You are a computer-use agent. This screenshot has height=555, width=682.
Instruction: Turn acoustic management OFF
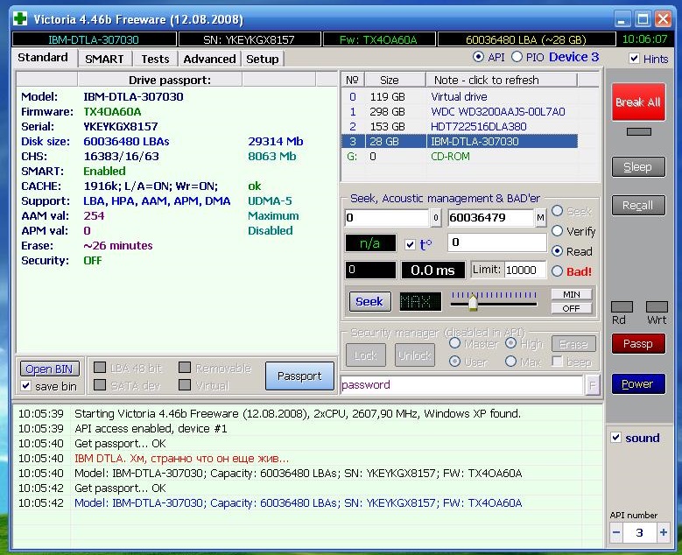pos(571,308)
